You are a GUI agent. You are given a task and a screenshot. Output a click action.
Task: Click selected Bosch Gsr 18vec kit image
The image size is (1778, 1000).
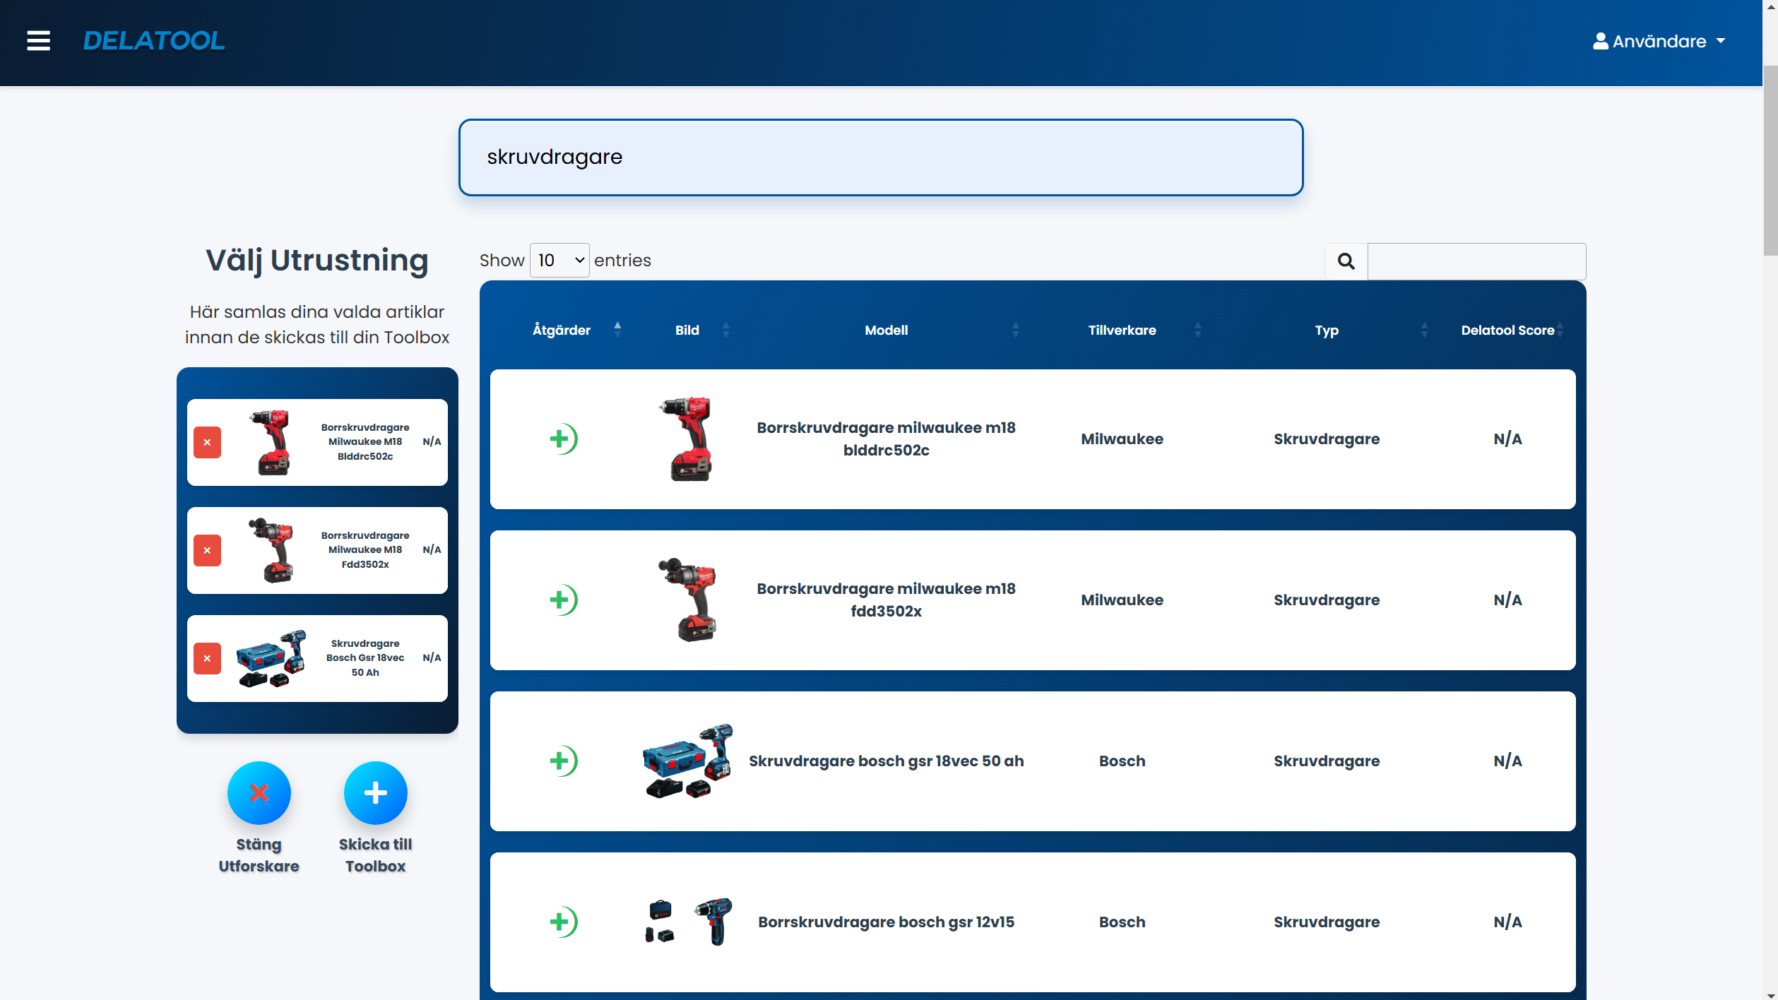(271, 659)
